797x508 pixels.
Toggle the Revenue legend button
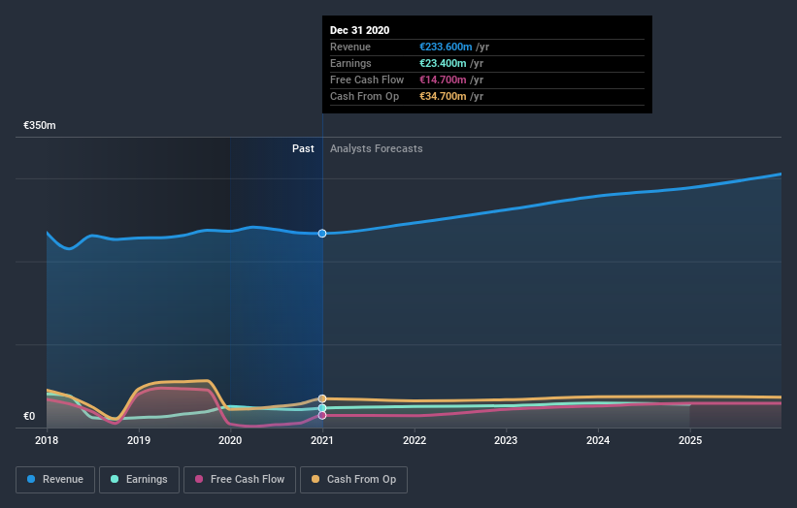55,480
